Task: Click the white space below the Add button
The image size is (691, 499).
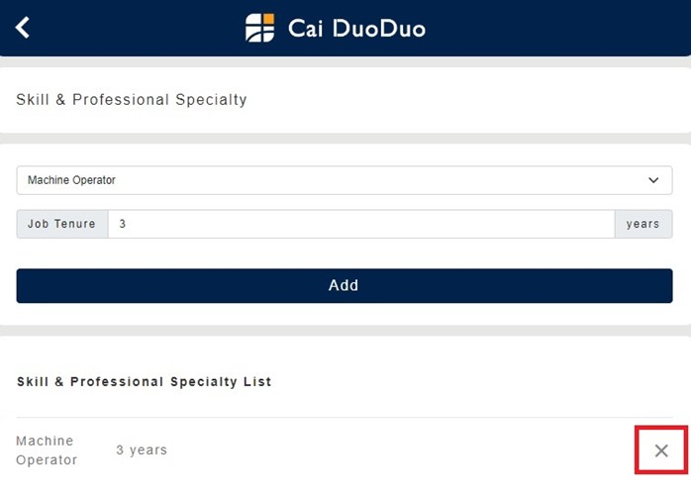Action: [345, 313]
